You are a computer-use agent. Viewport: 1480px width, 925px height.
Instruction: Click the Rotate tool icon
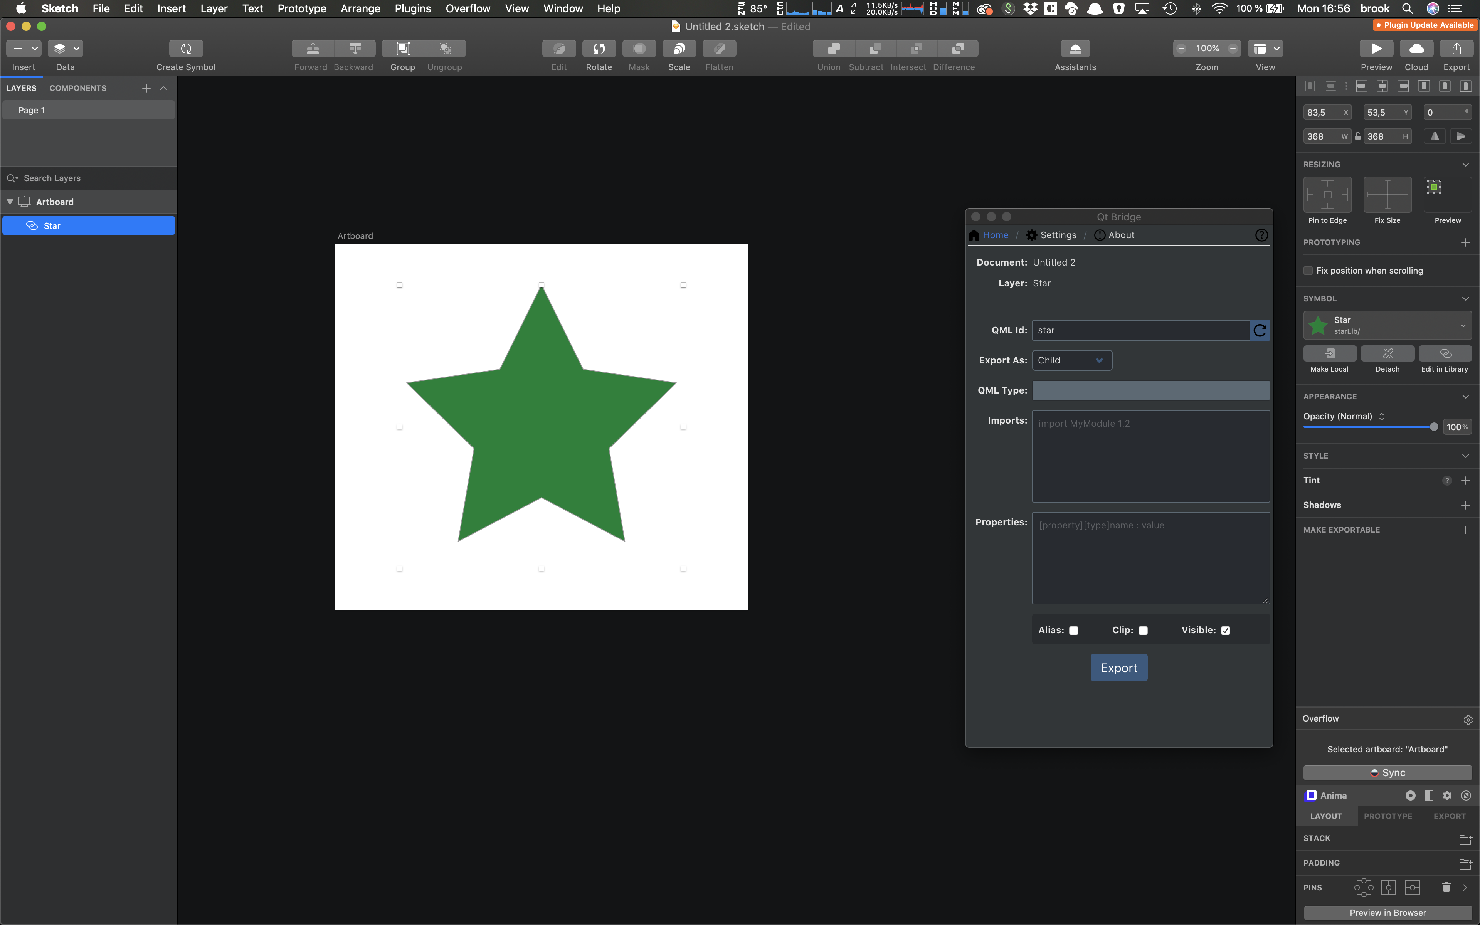click(x=599, y=48)
